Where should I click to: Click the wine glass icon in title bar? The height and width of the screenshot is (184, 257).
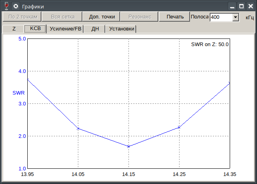coord(6,6)
